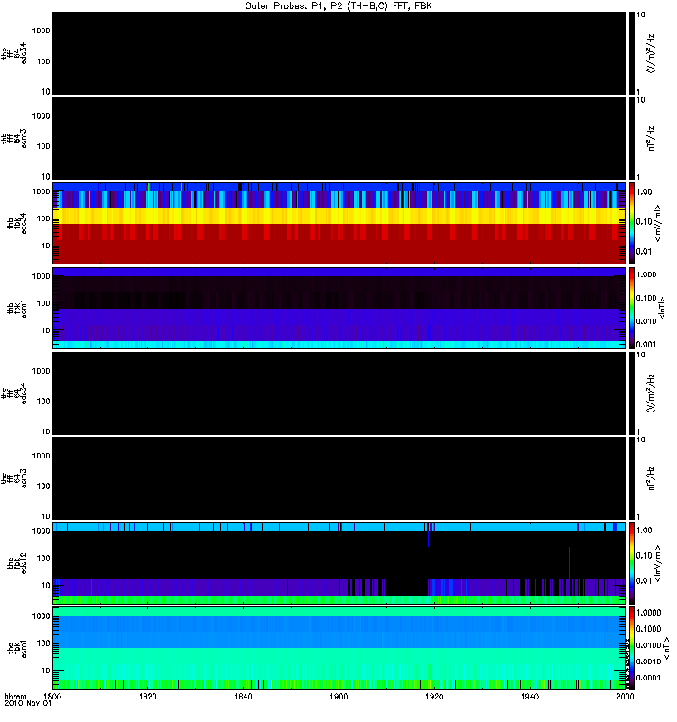The image size is (677, 722).
Task: Click the "0.10" colorbar value of thb fbk edc34
Action: [x=644, y=221]
